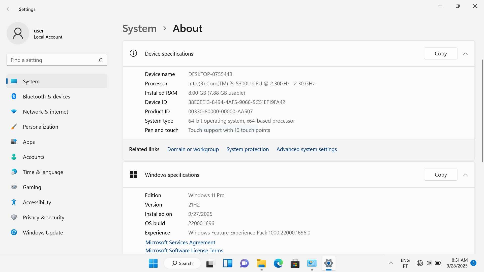This screenshot has height=272, width=484.
Task: Click the Privacy shield icon
Action: point(14,217)
